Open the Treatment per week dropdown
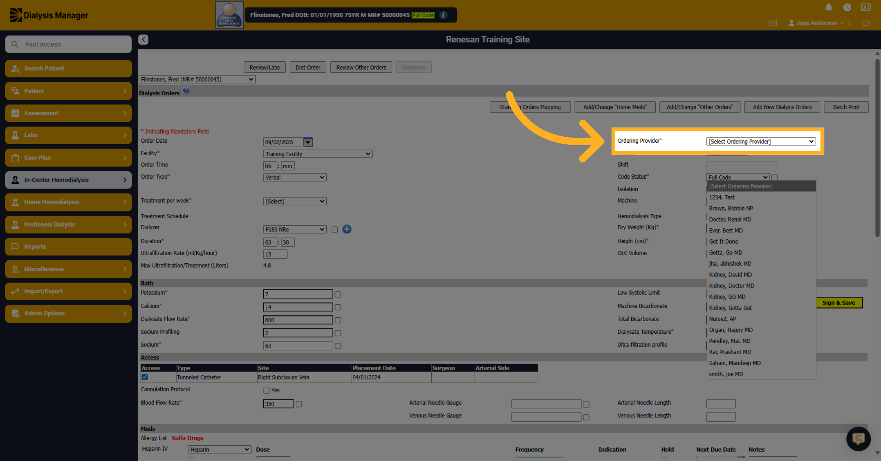 click(294, 201)
